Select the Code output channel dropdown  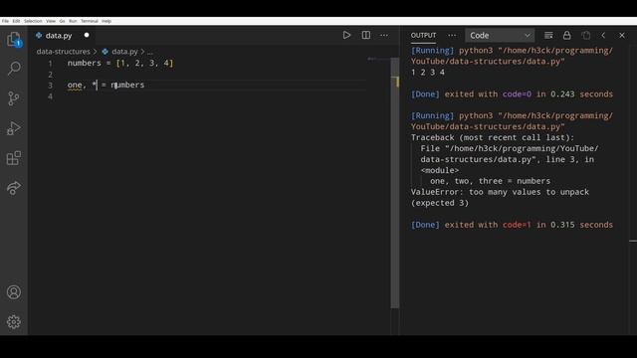pos(500,36)
